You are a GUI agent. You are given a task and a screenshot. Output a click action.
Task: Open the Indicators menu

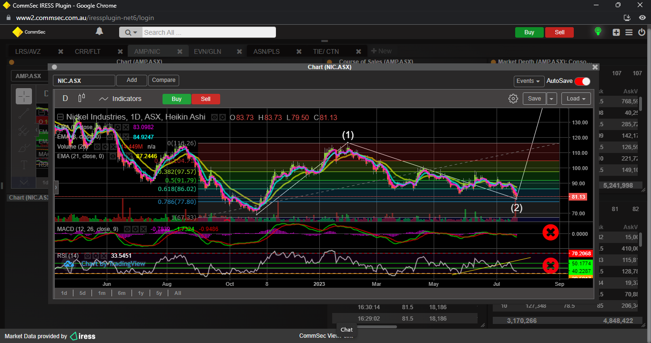[x=120, y=99]
